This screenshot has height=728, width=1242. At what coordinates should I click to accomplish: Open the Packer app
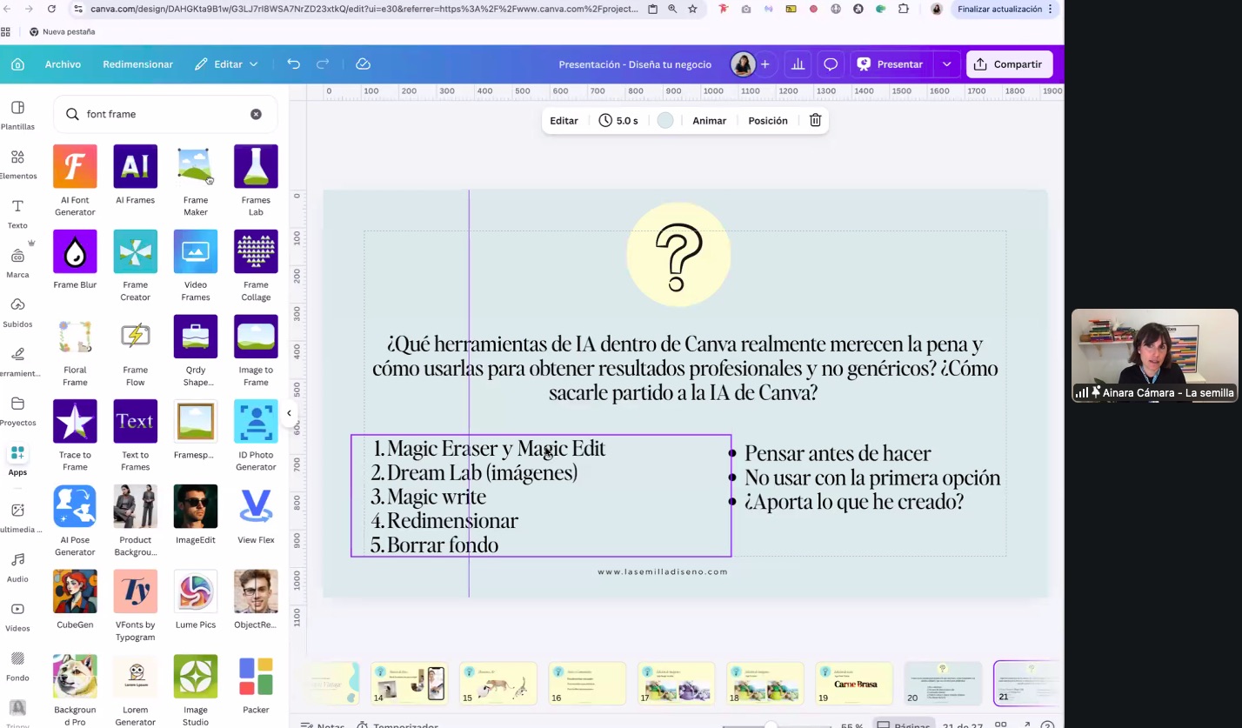click(256, 677)
